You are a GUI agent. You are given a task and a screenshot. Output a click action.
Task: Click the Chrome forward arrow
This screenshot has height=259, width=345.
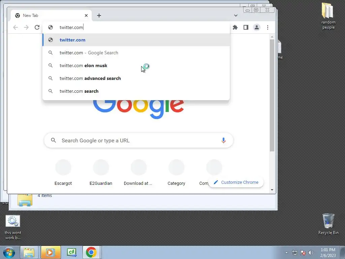click(x=26, y=27)
